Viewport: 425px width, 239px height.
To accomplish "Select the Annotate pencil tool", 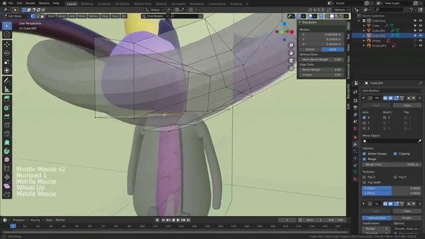I will (x=7, y=80).
